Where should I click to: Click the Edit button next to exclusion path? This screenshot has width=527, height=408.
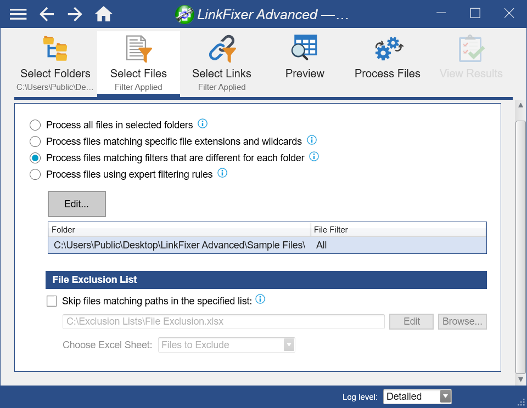click(x=411, y=322)
